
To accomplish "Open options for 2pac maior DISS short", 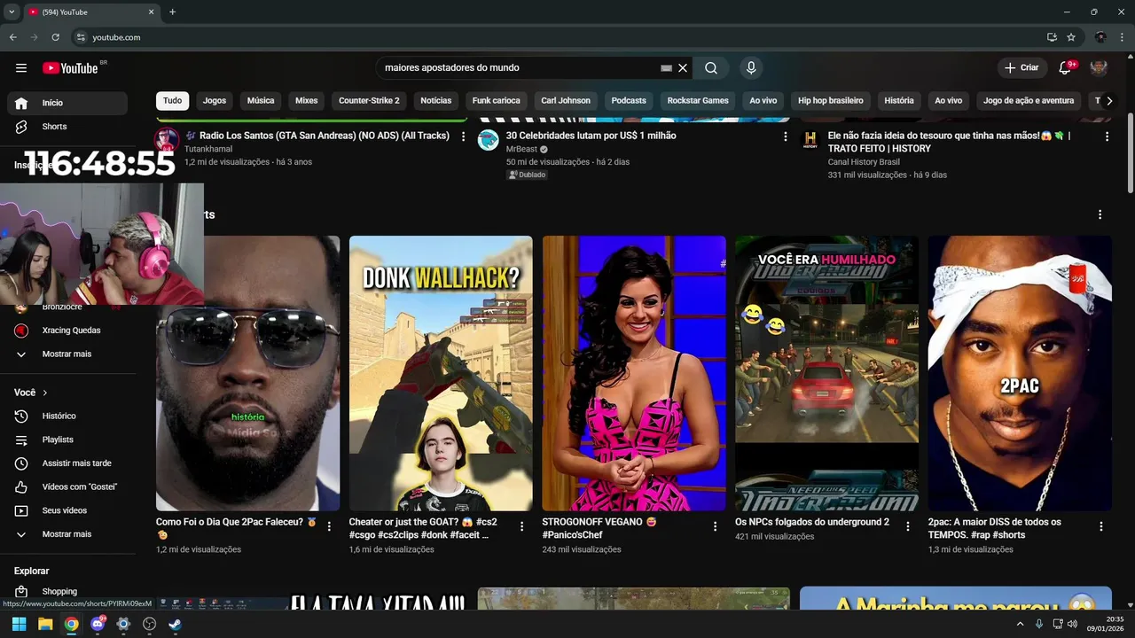I will coord(1101,526).
